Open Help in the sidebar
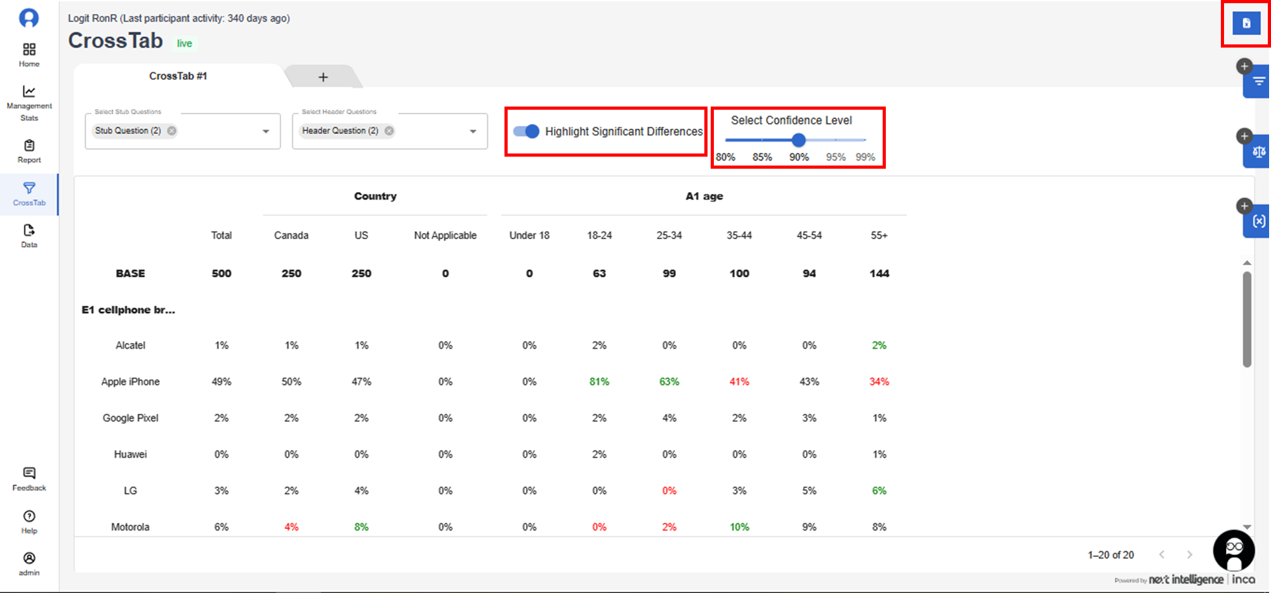 point(29,521)
